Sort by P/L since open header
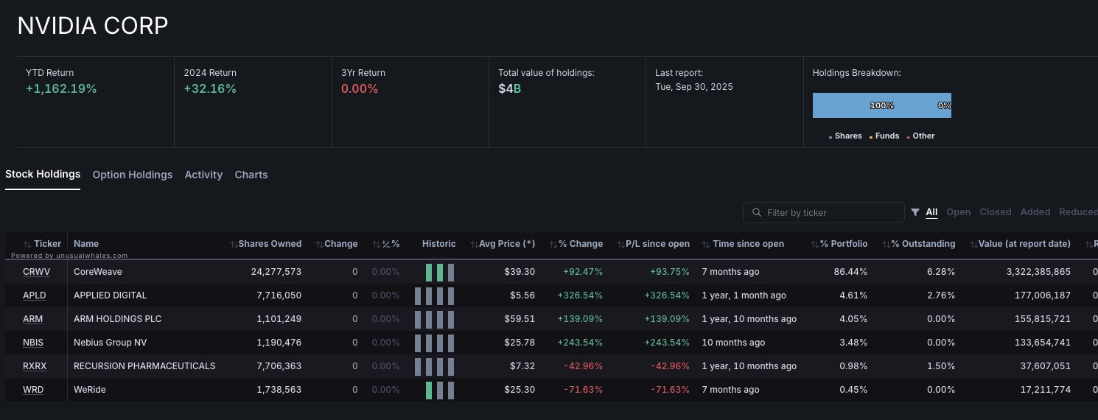 coord(657,244)
